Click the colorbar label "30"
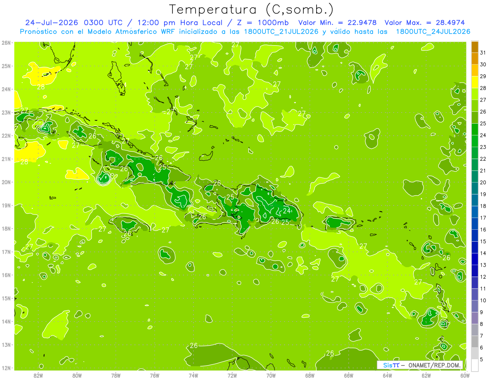This screenshot has width=494, height=381. coord(483,65)
